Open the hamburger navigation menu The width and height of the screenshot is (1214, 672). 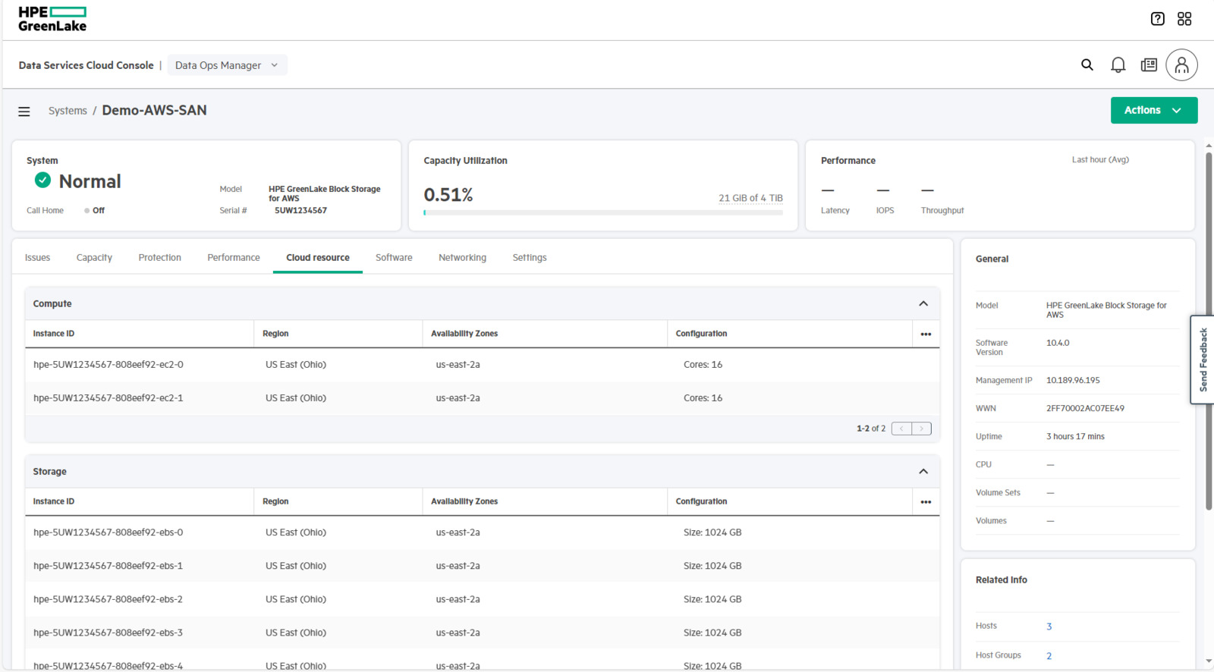24,111
